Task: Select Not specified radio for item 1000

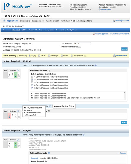Action: tap(19, 146)
